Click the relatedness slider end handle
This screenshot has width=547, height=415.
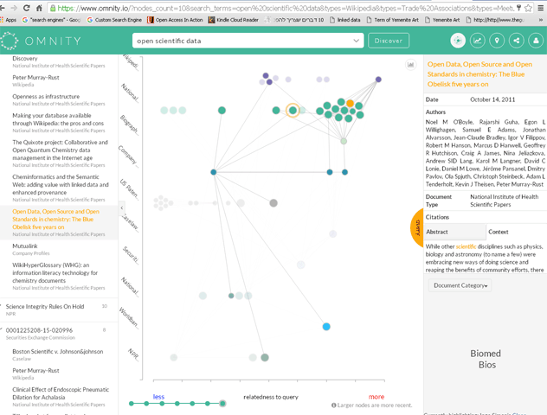(x=222, y=403)
